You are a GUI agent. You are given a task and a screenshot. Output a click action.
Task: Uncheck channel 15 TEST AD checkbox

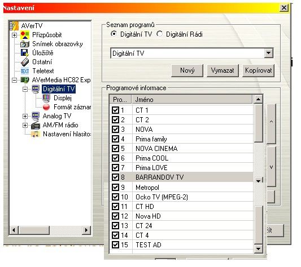pos(115,245)
